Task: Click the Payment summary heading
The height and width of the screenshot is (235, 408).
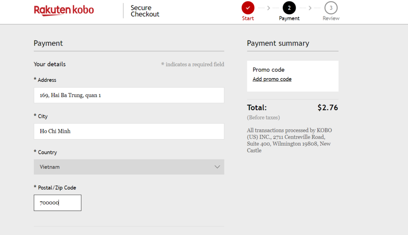Action: [278, 43]
